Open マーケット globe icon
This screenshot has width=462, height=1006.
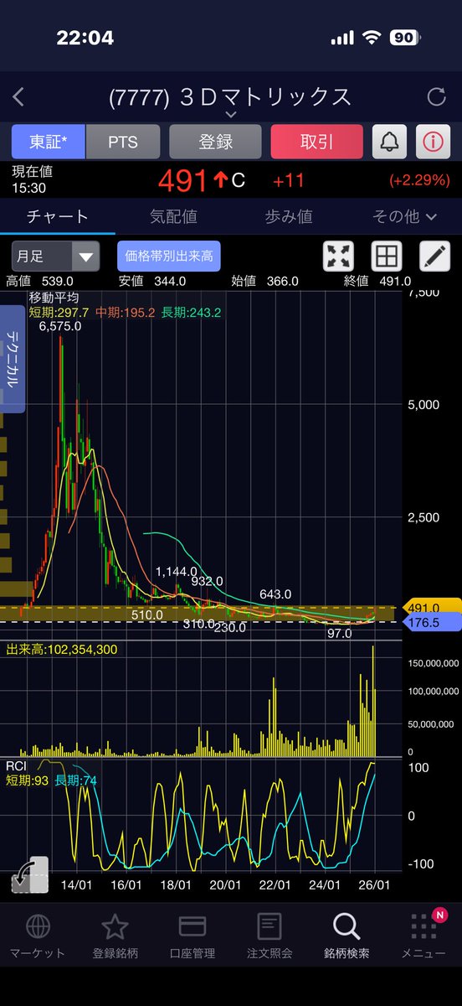[37, 926]
